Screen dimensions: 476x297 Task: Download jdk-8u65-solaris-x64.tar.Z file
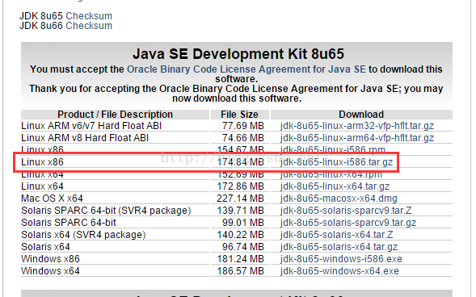tap(337, 235)
